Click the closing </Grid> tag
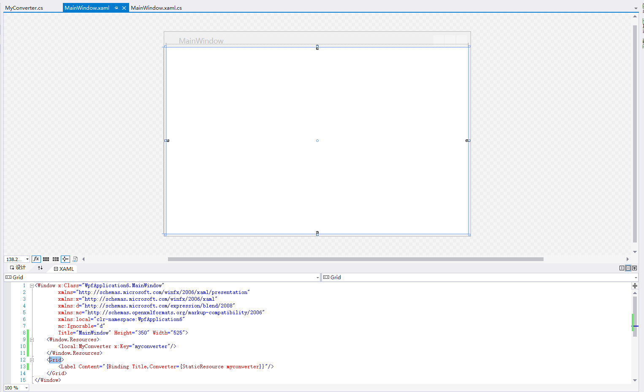644x392 pixels. [x=57, y=373]
